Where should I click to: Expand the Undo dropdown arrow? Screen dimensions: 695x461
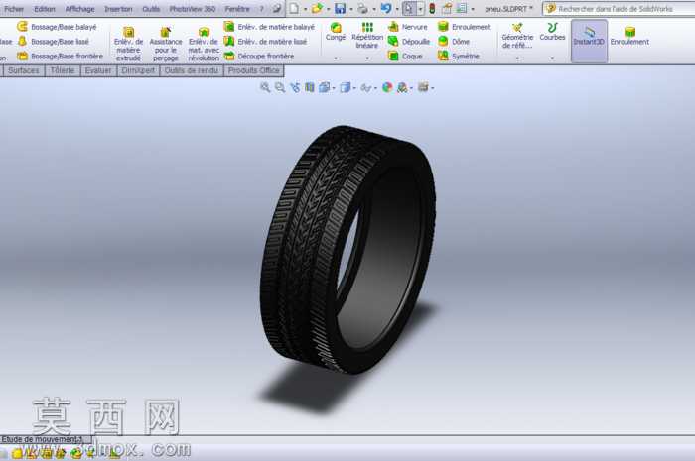tap(397, 9)
